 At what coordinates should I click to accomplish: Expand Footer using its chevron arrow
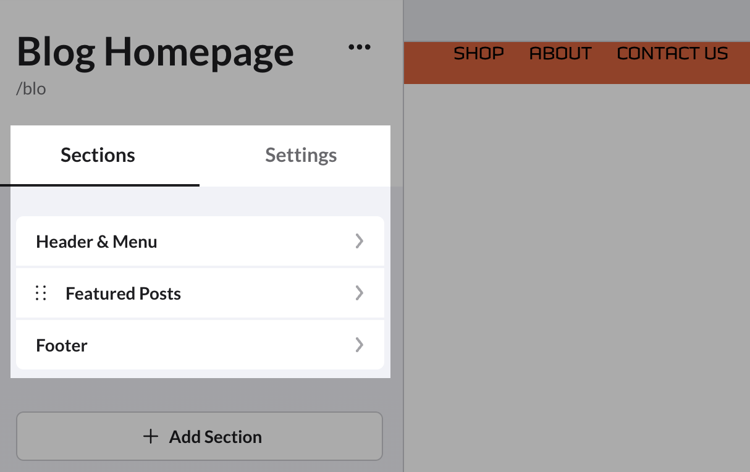tap(359, 345)
